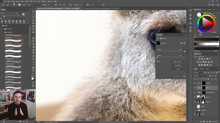This screenshot has height=123, width=220.
Task: Pick color on the hue wheel triangle
Action: pos(208,23)
